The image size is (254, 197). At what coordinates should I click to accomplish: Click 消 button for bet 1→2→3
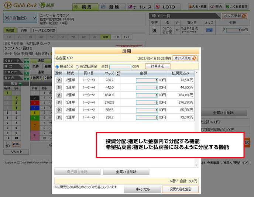click(x=59, y=80)
